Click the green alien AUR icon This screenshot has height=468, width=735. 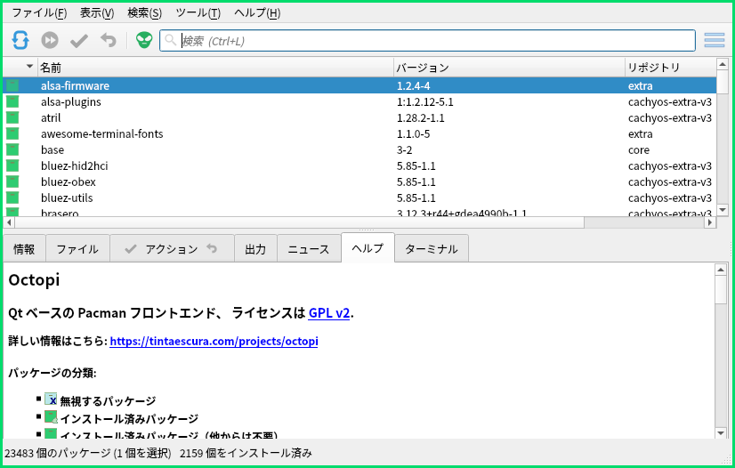(x=144, y=40)
